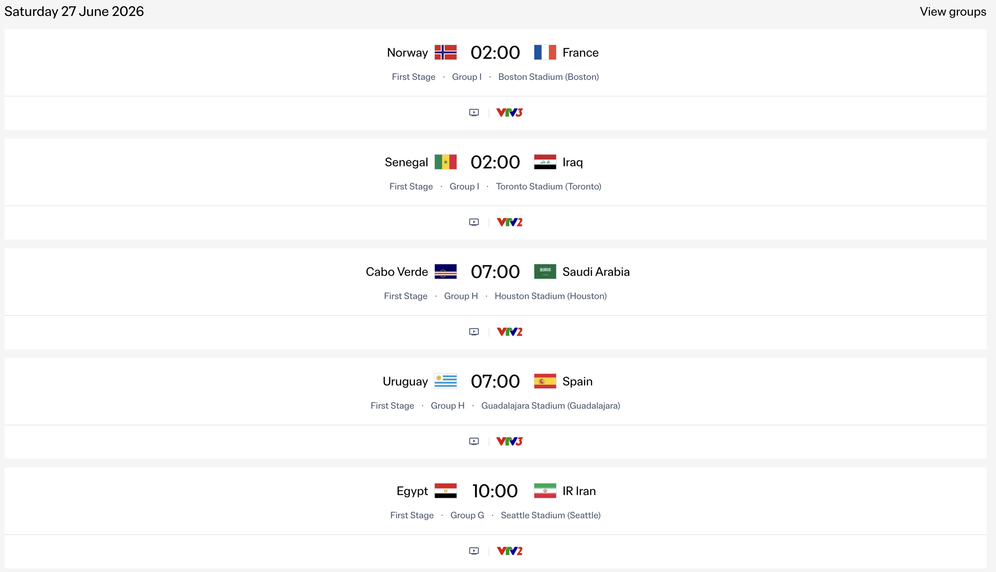The width and height of the screenshot is (996, 572).
Task: Click Guadalajara Stadium venue link
Action: [x=551, y=406]
